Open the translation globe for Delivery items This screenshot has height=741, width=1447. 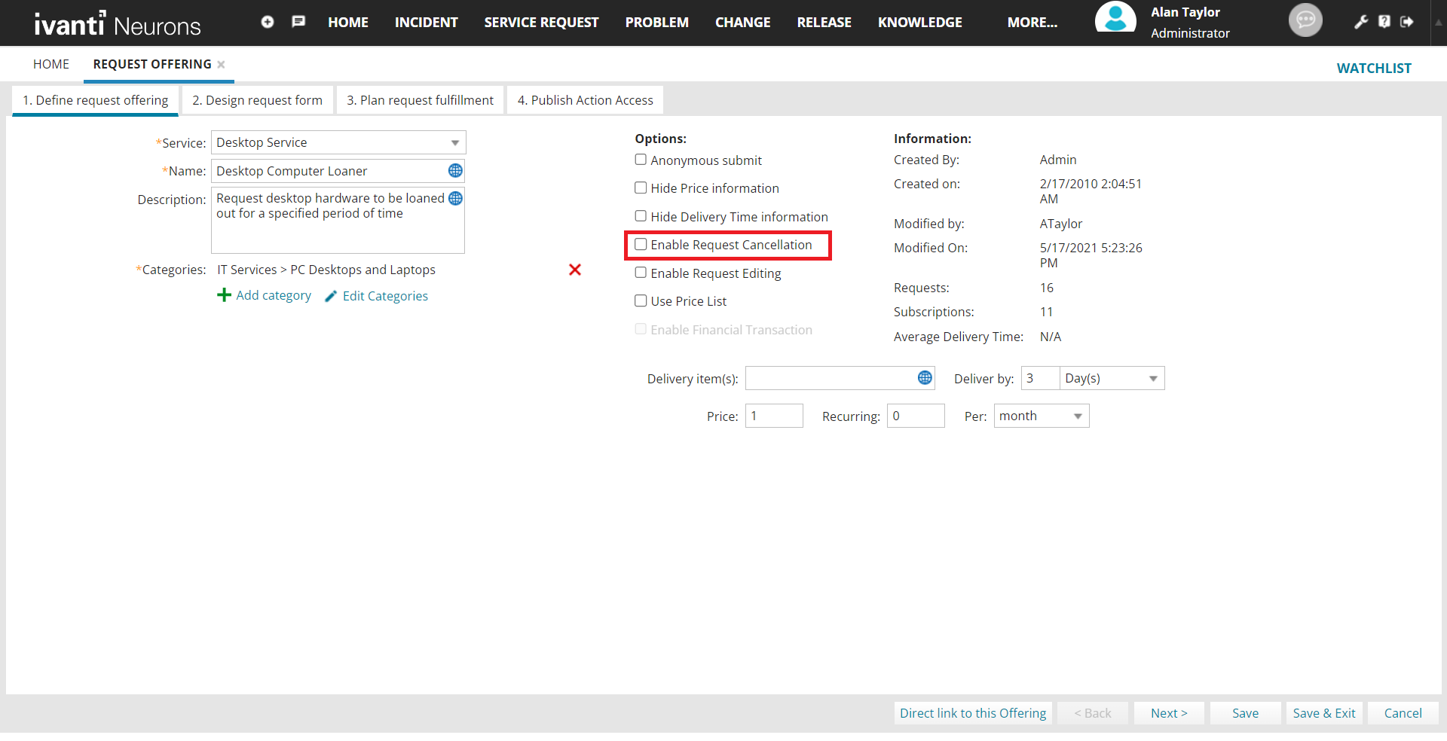(925, 377)
